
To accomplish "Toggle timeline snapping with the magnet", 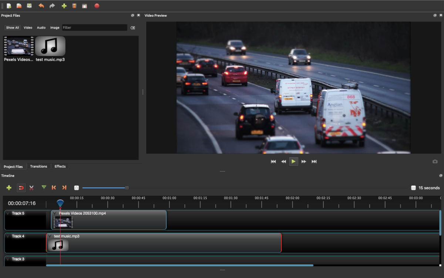I will coord(21,188).
